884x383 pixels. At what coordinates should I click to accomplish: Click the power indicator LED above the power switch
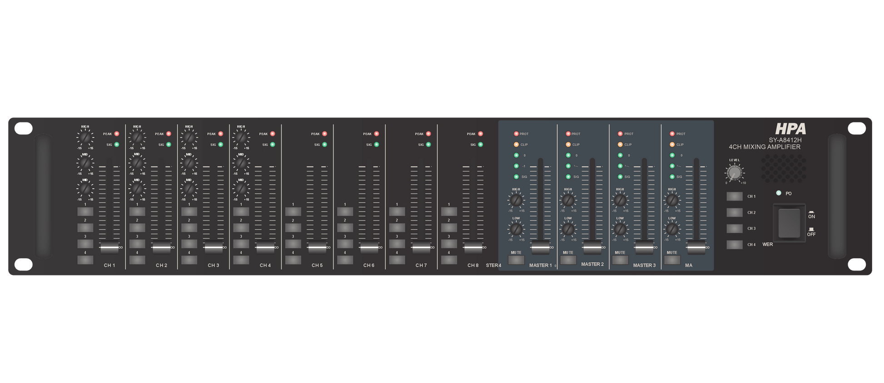[779, 193]
